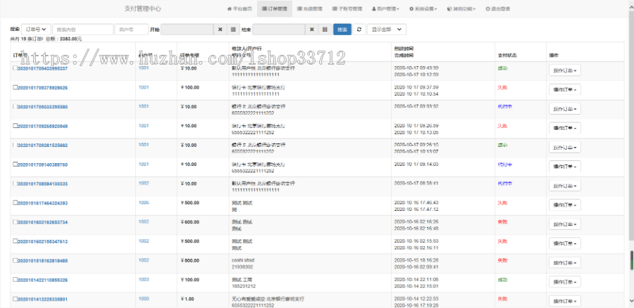The image size is (634, 308).
Task: Tick checkbox for order 2020101518162818485
Action: pos(15,260)
